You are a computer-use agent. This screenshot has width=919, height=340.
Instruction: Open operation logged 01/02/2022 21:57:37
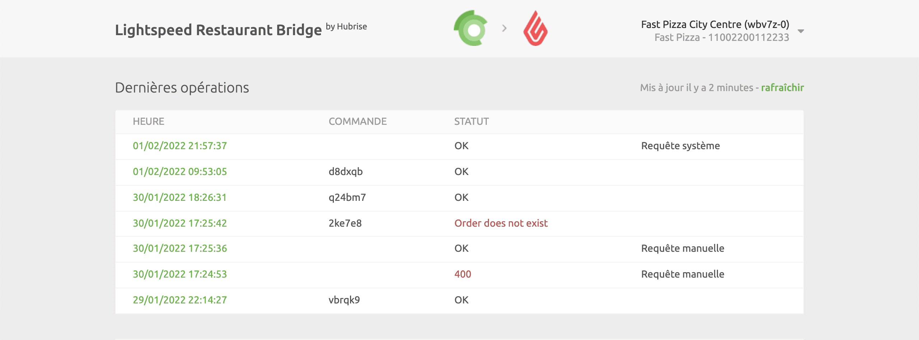click(180, 146)
